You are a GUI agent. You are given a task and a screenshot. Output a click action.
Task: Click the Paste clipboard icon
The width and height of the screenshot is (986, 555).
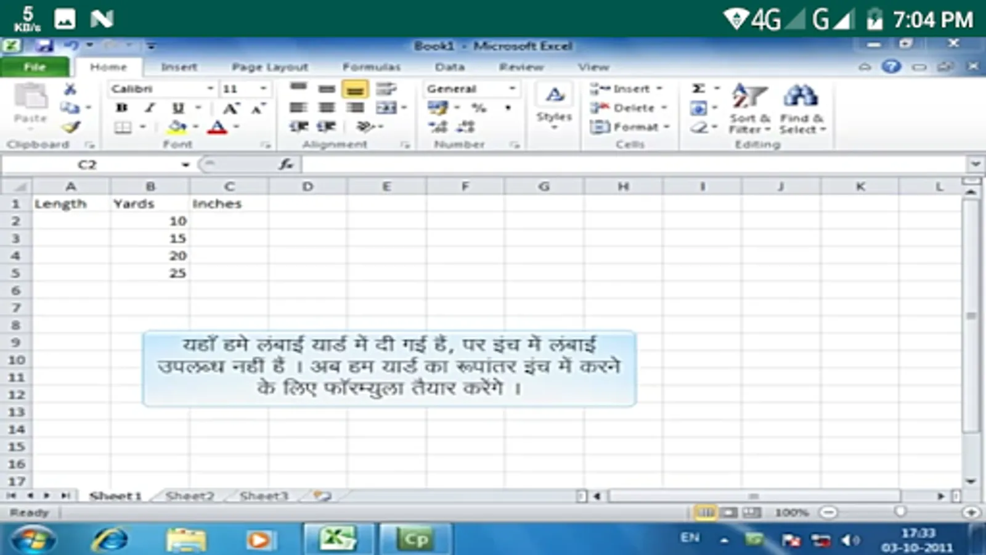coord(31,97)
